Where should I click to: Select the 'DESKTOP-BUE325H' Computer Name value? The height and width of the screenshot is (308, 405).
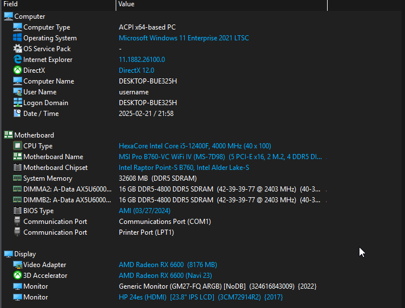pos(148,81)
